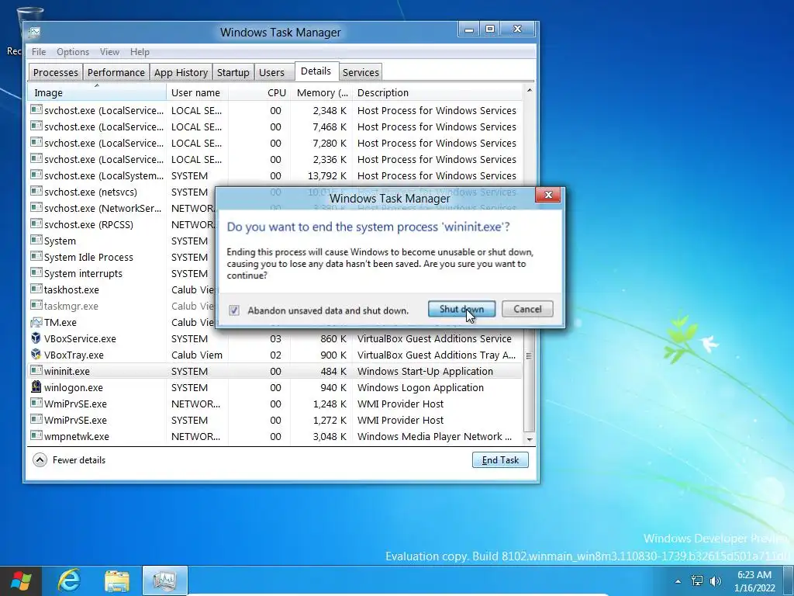The image size is (794, 596).
Task: Click the Shut down button in dialog
Action: (461, 309)
